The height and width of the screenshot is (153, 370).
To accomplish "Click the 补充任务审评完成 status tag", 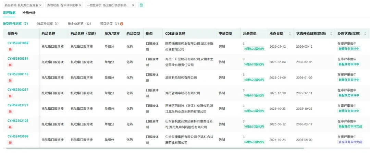I will (x=350, y=142).
